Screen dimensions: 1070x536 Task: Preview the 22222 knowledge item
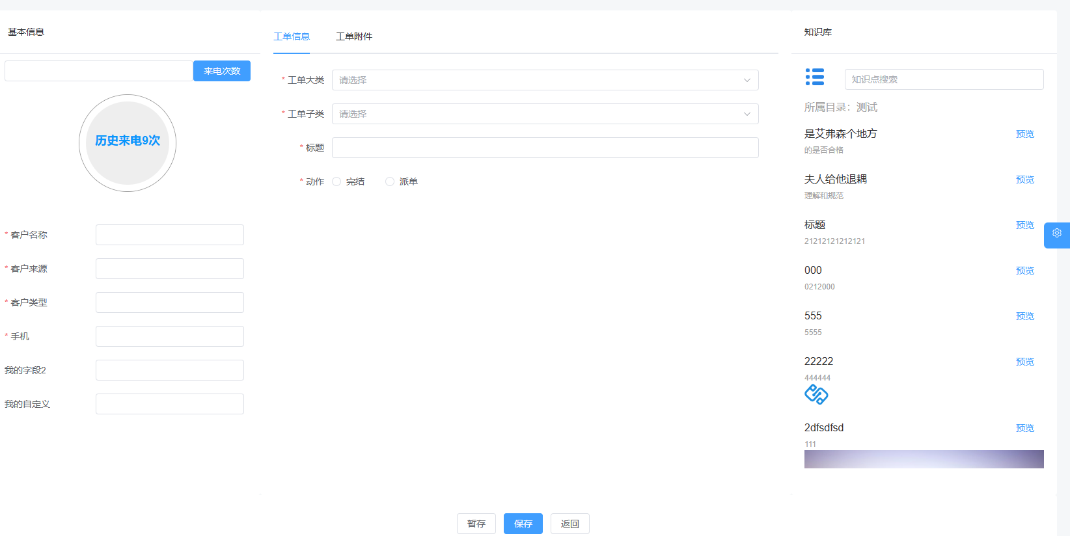click(1025, 362)
